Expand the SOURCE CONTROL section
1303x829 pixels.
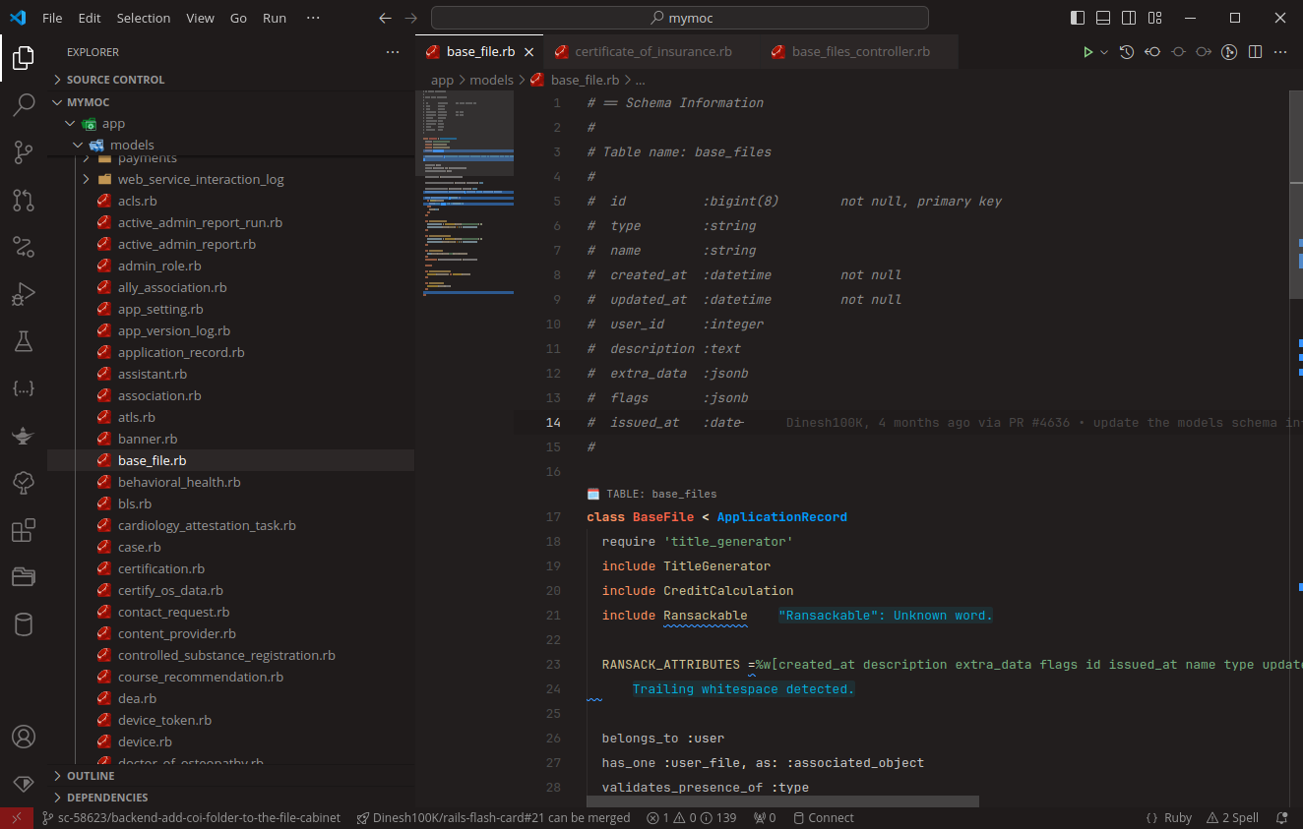tap(230, 80)
